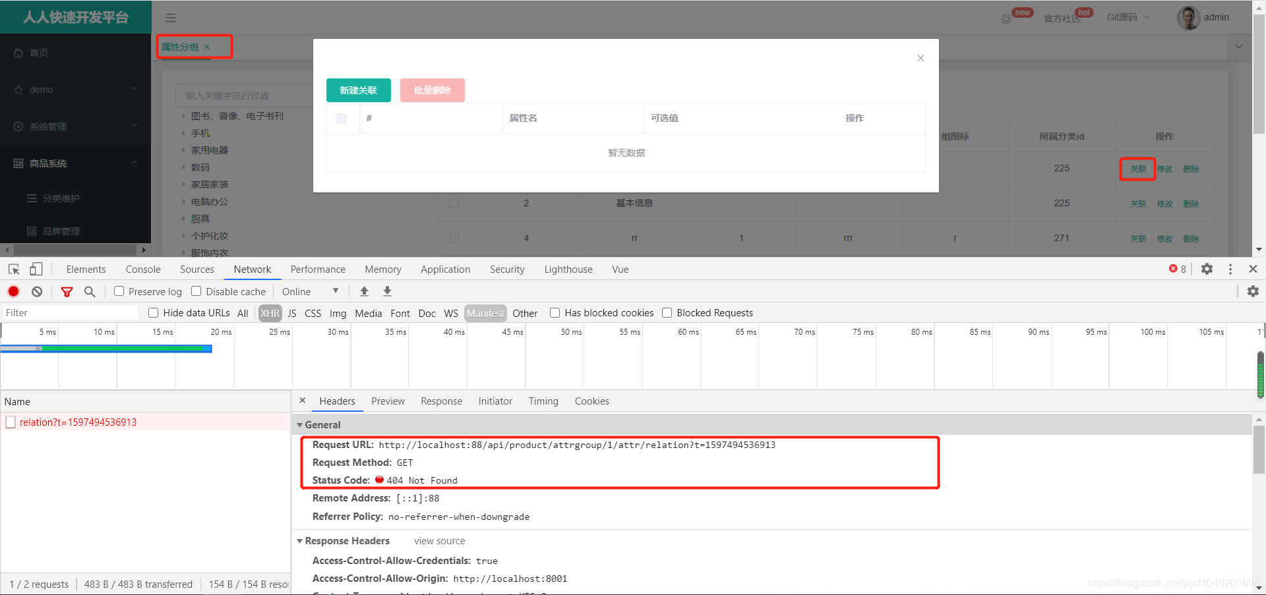This screenshot has width=1266, height=595.
Task: Close the request details pane with X
Action: 303,401
